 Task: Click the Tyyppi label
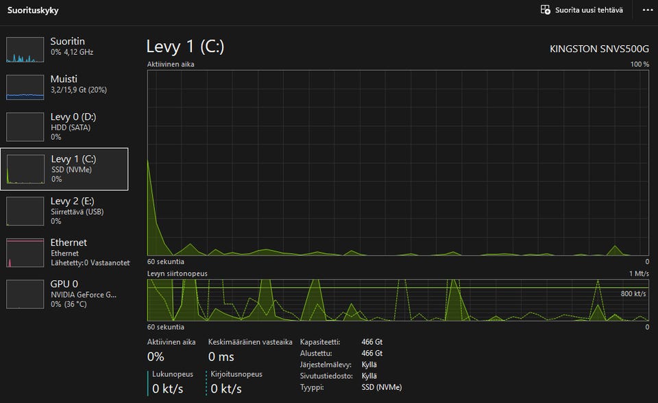pyautogui.click(x=312, y=387)
